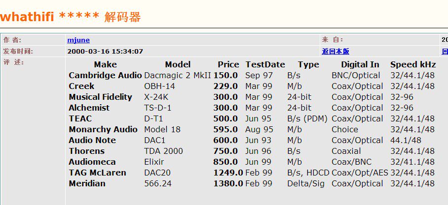Select the X-24K model cell
448x205 pixels.
point(156,97)
